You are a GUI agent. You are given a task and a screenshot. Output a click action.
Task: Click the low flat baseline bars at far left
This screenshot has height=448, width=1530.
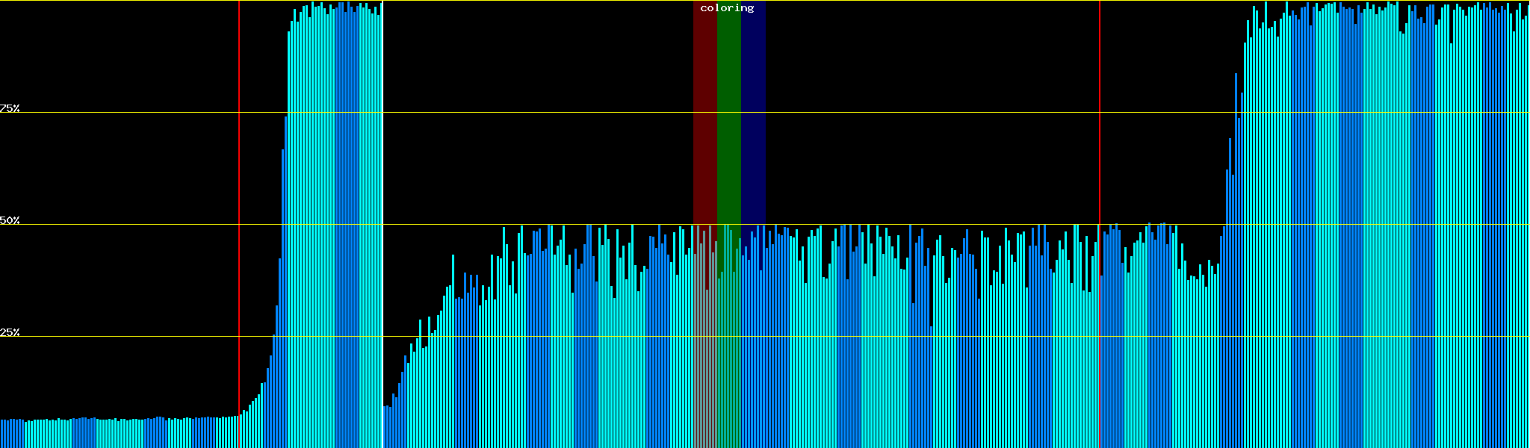112,433
